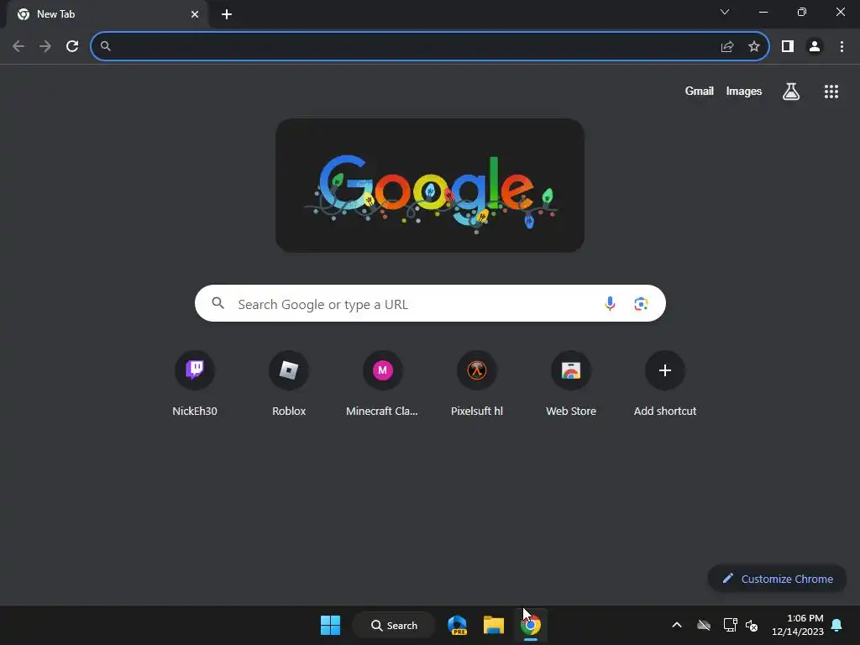
Task: Search by image with Google Lens
Action: pyautogui.click(x=641, y=303)
